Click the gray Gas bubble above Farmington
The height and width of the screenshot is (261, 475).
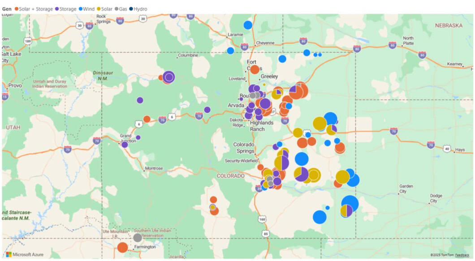click(138, 238)
